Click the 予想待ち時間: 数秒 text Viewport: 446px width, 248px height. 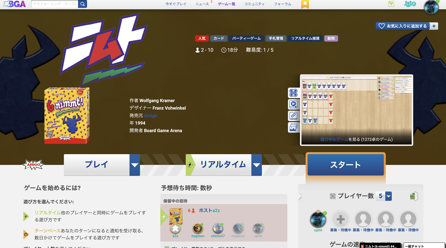[x=186, y=188]
